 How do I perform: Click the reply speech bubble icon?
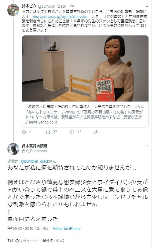tap(24, 132)
